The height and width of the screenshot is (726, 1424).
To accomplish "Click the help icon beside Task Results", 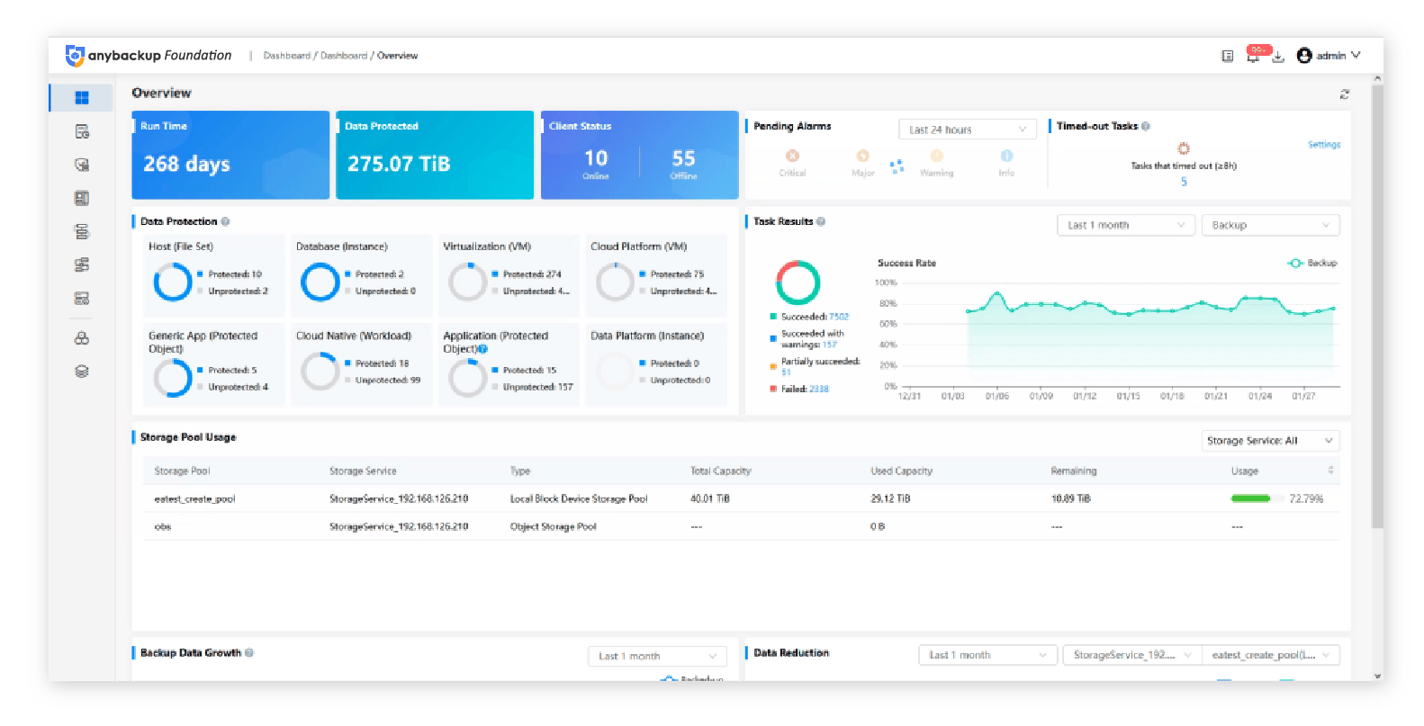I will pyautogui.click(x=821, y=221).
